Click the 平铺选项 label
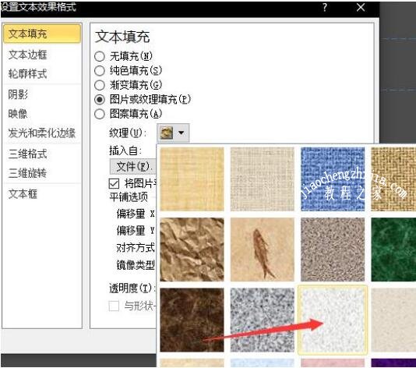Screen dimensions: 416x368 click(x=129, y=197)
